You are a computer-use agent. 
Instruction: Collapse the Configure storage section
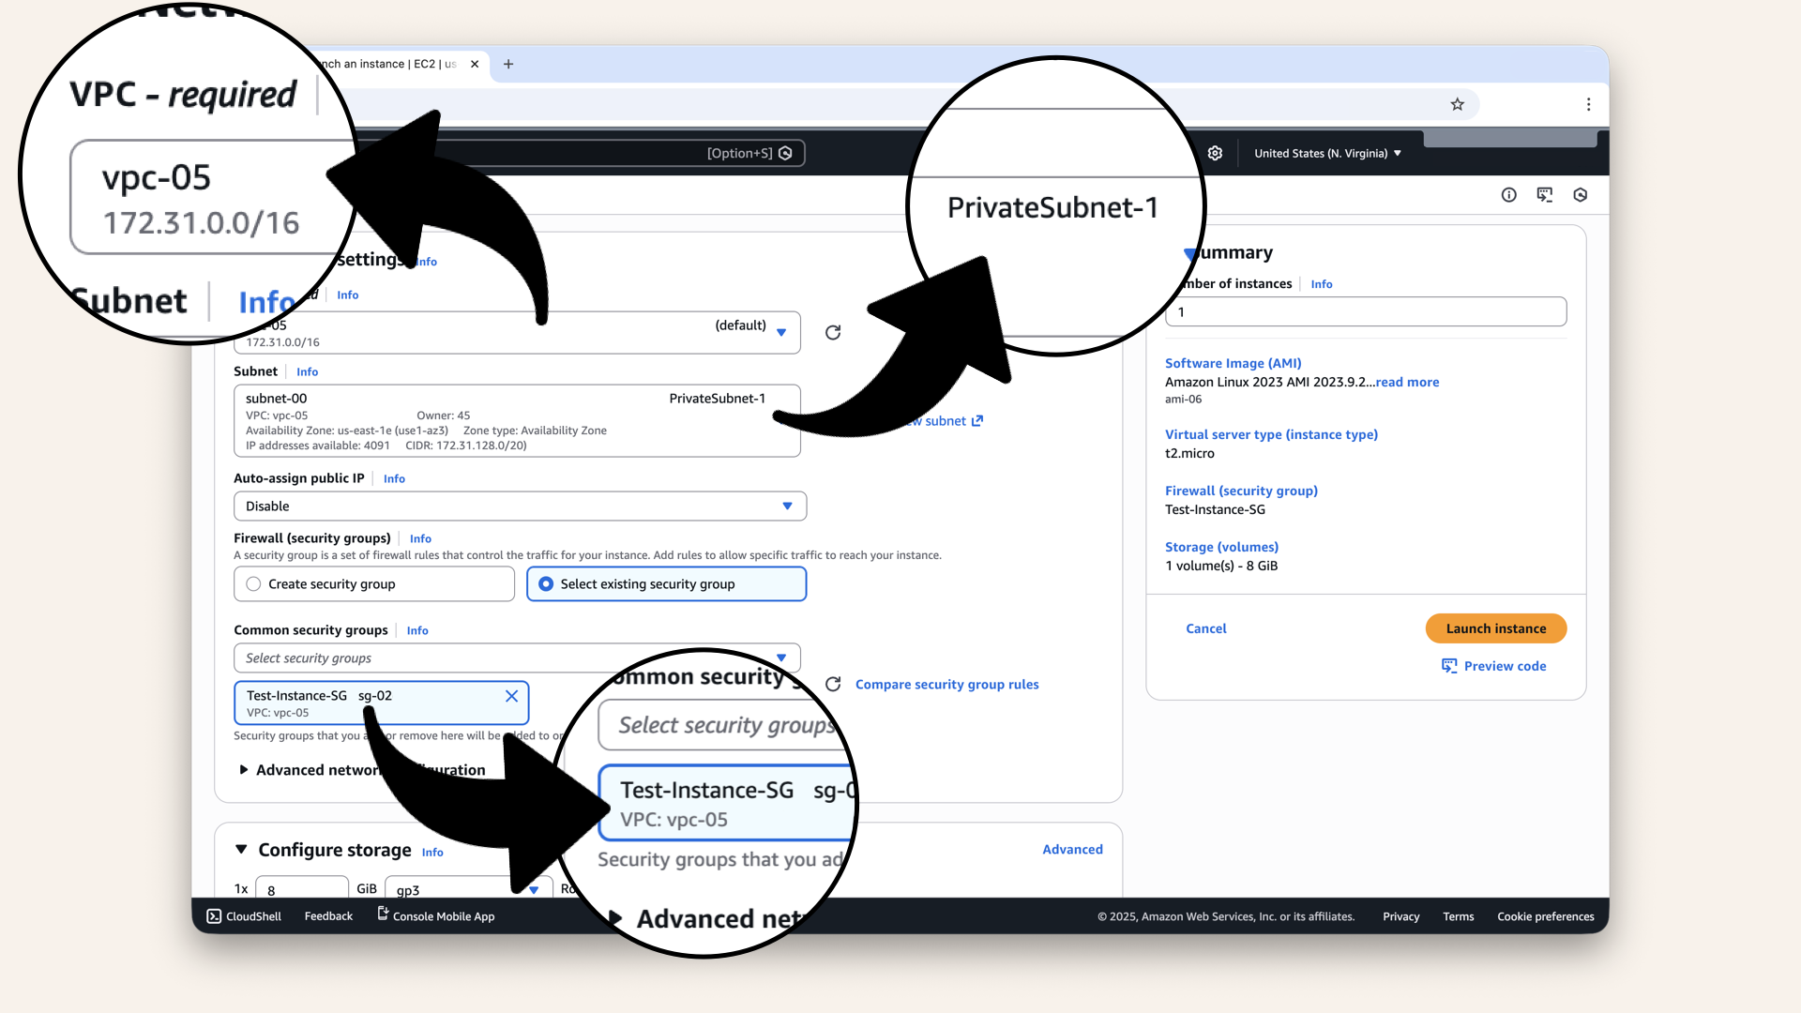241,850
